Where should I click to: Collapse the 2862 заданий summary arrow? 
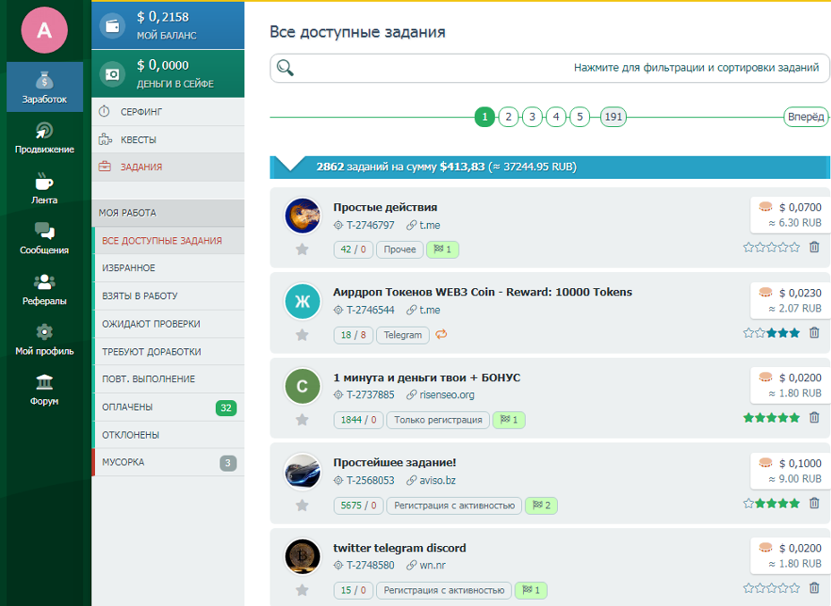coord(290,164)
